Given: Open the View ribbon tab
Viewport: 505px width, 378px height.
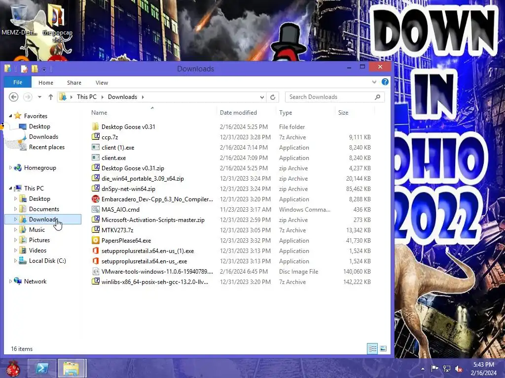Looking at the screenshot, I should (102, 83).
